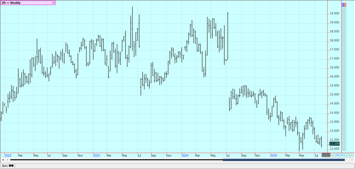Click the 12.250 current price label
355x169 pixels.
335,144
